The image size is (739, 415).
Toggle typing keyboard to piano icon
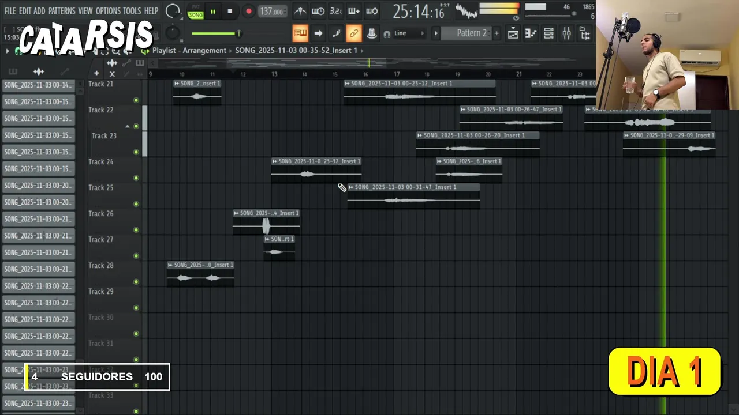click(x=300, y=33)
